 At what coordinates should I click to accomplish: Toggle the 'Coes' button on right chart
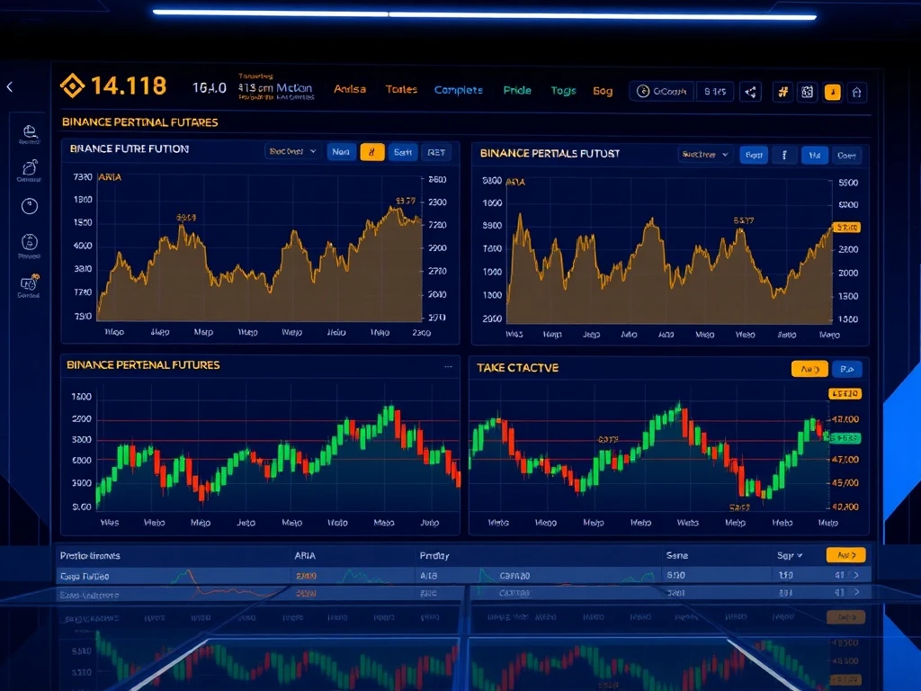(x=846, y=155)
